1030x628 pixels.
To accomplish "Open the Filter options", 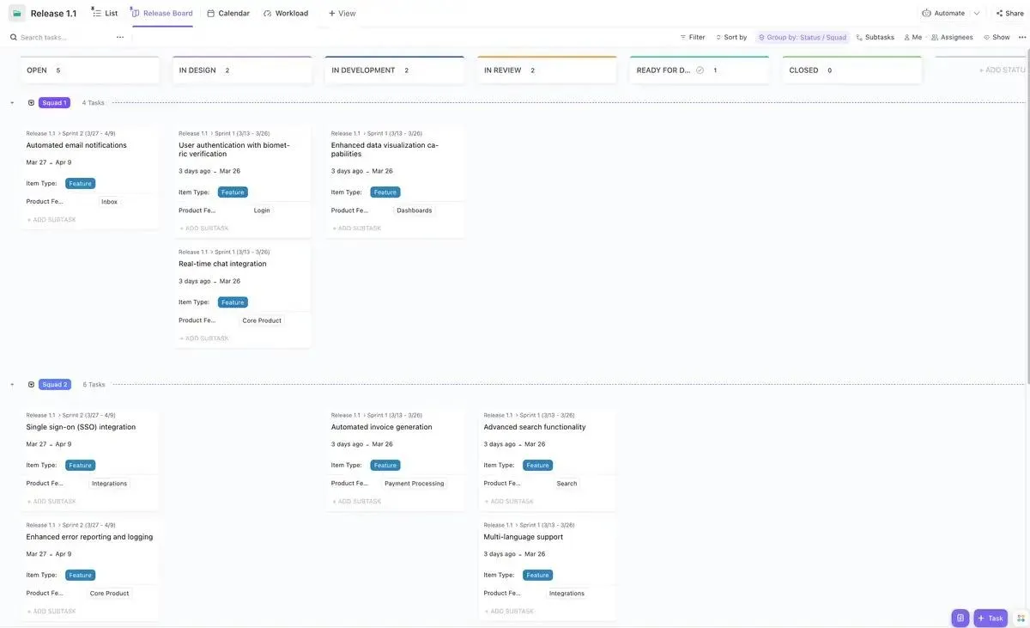I will pyautogui.click(x=693, y=37).
